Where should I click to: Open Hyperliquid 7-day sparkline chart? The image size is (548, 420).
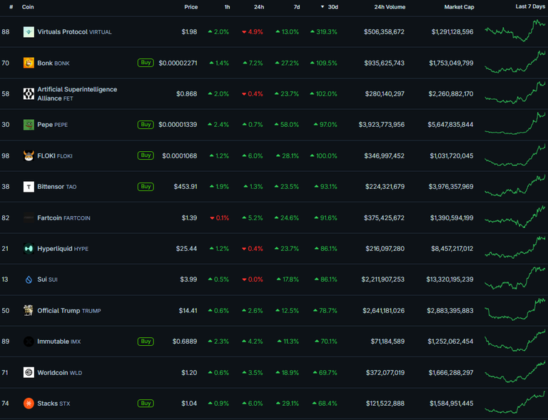pos(514,247)
